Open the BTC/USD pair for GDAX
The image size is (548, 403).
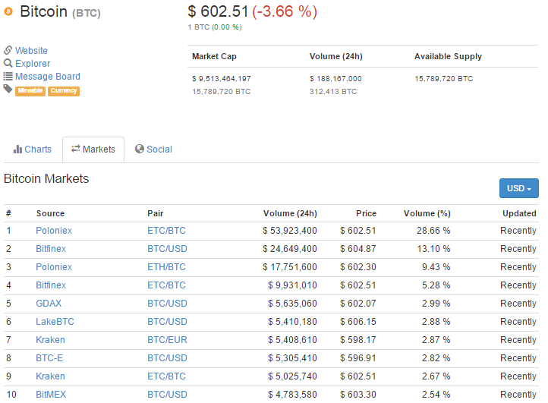tap(167, 304)
